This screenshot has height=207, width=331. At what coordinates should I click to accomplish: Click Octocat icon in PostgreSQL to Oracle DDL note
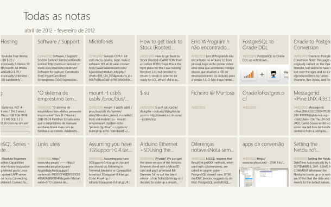click(x=273, y=74)
